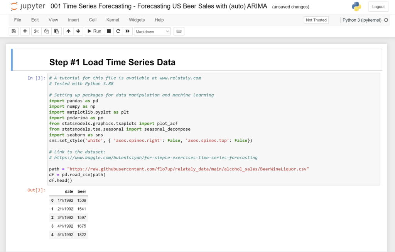Open the Kernel menu
The image size is (395, 252).
113,20
